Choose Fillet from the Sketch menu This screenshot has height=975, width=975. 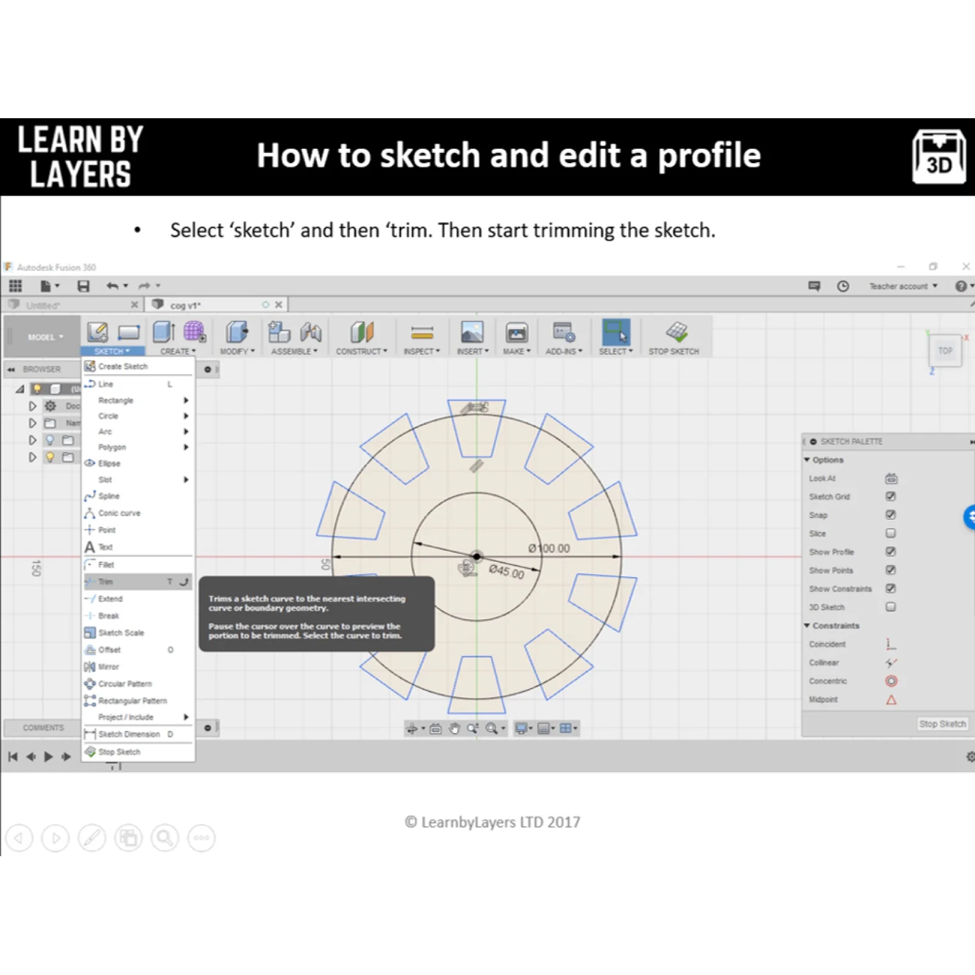coord(138,565)
